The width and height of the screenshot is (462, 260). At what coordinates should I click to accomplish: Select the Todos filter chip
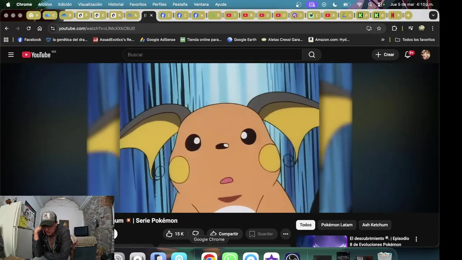coord(305,225)
